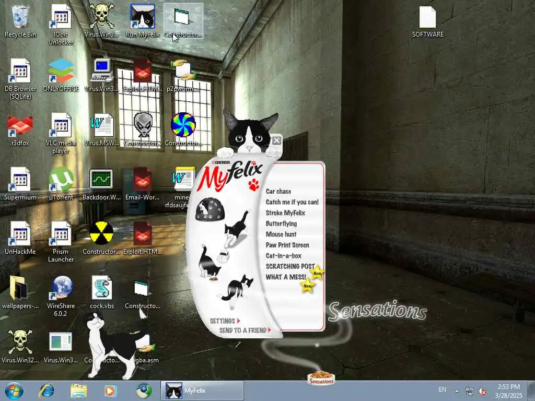Open the Windows Start menu

[x=14, y=391]
